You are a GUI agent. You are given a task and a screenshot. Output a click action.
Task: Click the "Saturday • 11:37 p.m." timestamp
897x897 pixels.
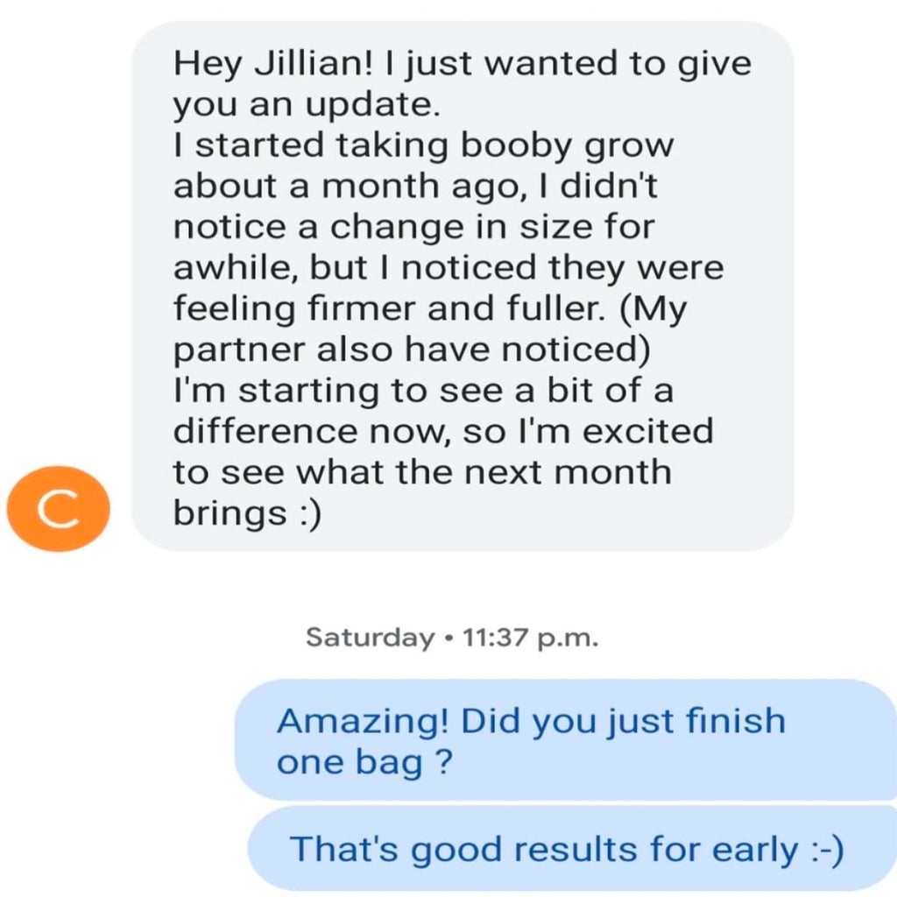click(452, 638)
